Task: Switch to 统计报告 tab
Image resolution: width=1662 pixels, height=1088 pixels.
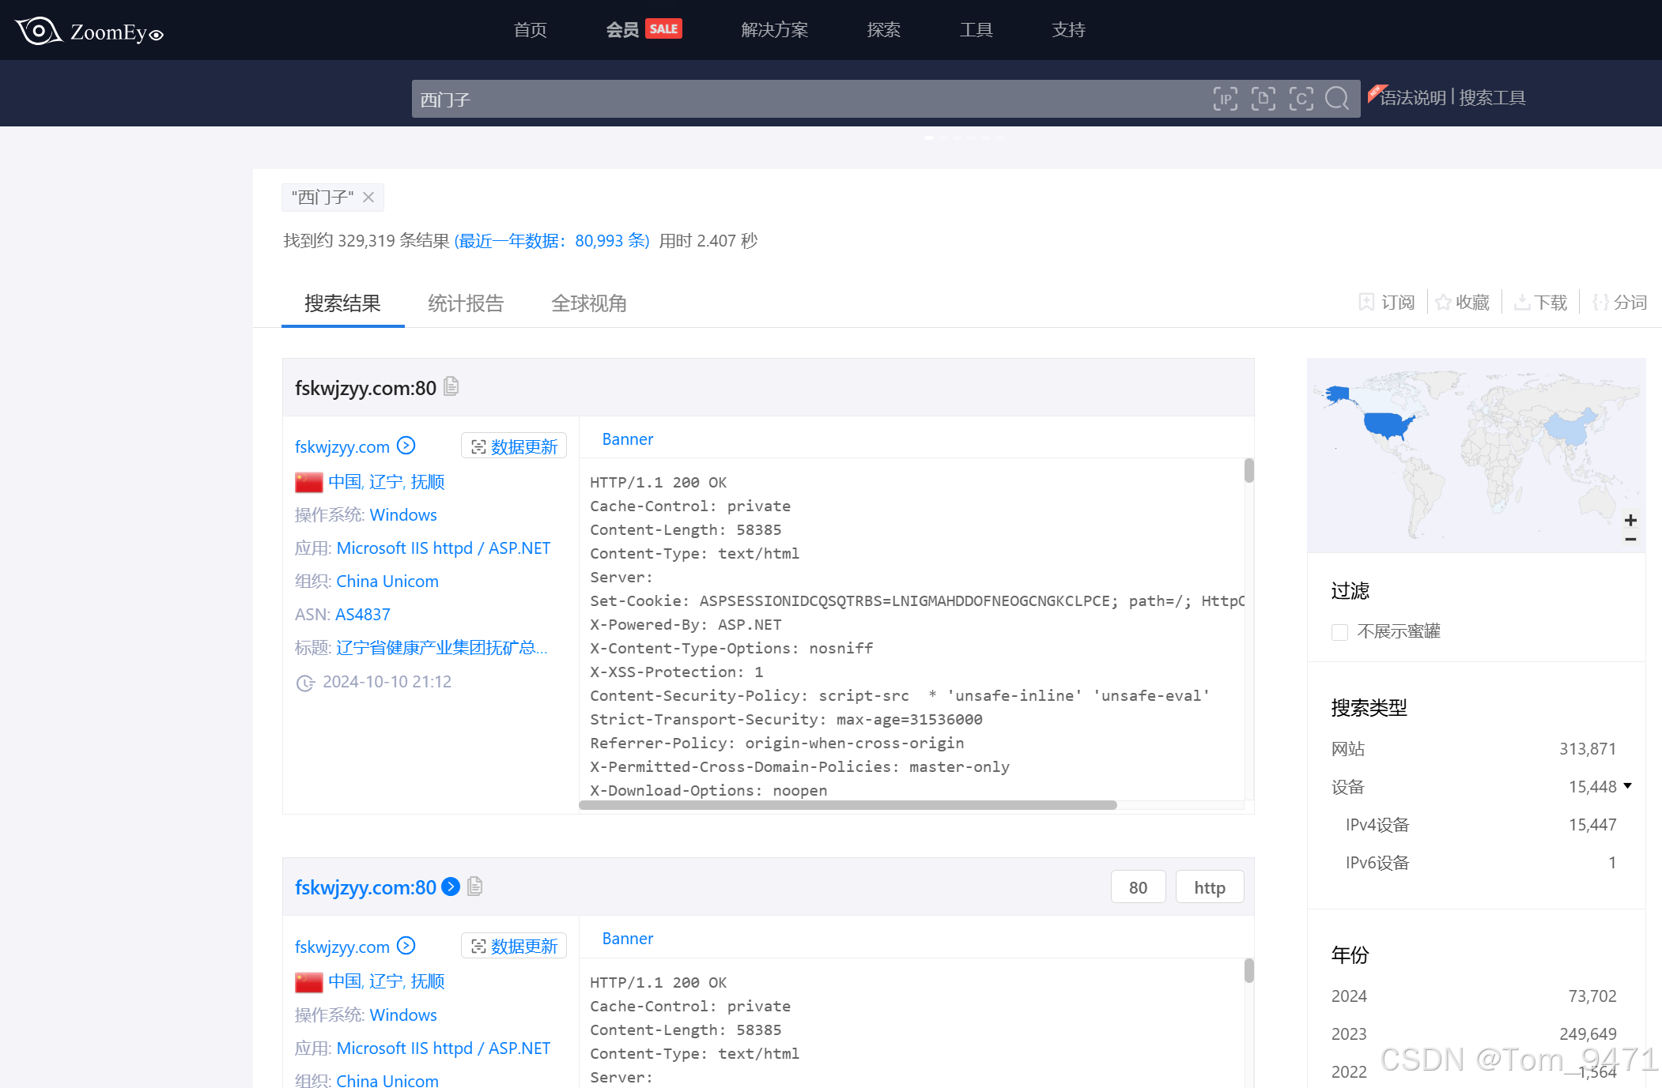Action: (x=466, y=303)
